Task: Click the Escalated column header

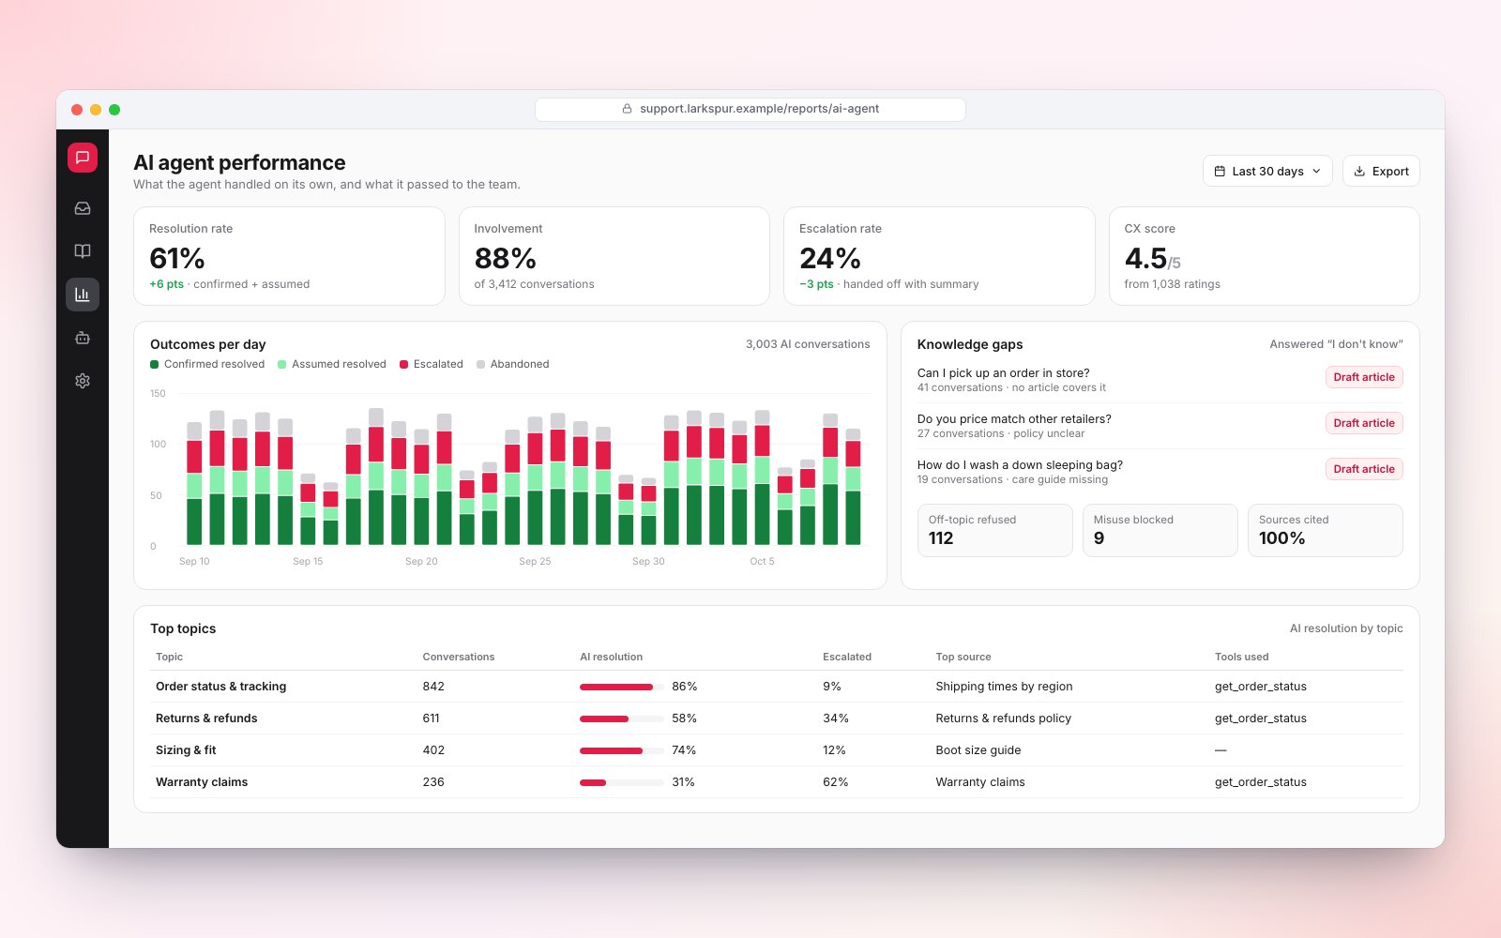Action: [x=847, y=657]
